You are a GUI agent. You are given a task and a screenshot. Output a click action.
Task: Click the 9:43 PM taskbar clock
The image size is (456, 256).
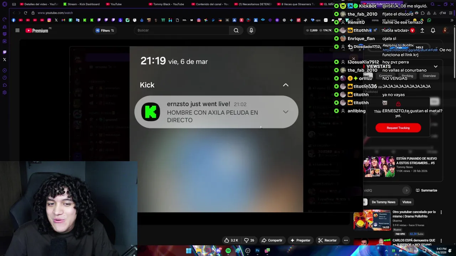tap(441, 251)
